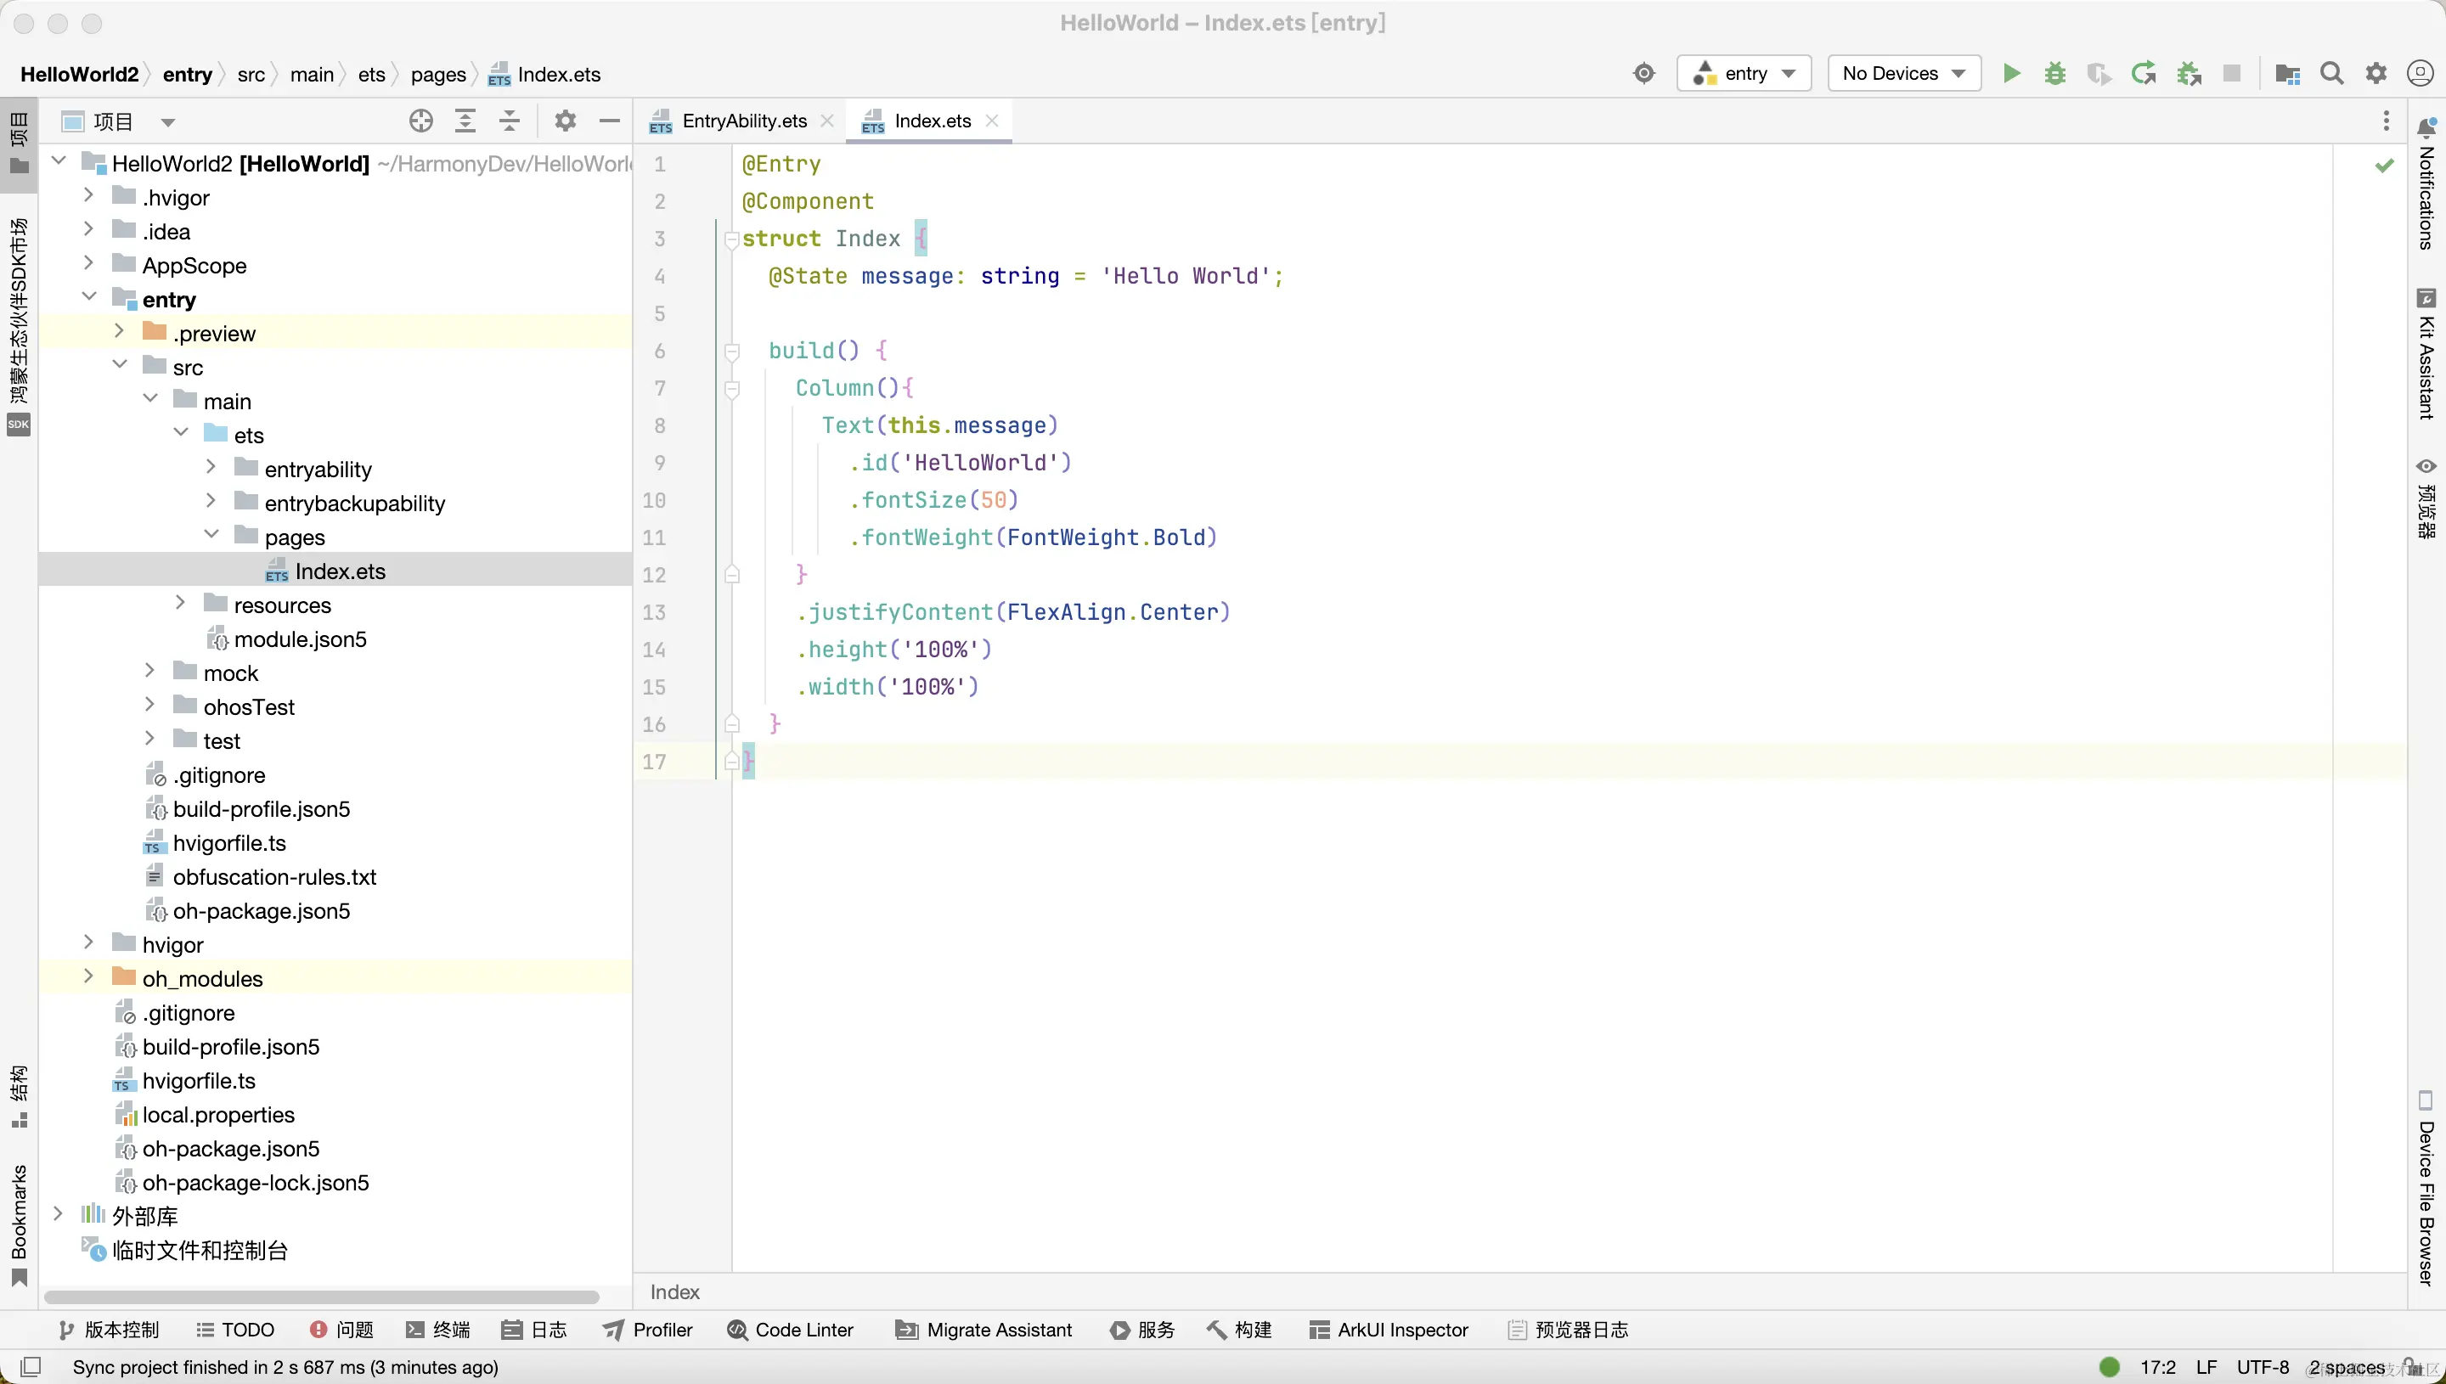This screenshot has height=1384, width=2446.
Task: Open IDE settings gear in top toolbar
Action: pyautogui.click(x=2376, y=73)
